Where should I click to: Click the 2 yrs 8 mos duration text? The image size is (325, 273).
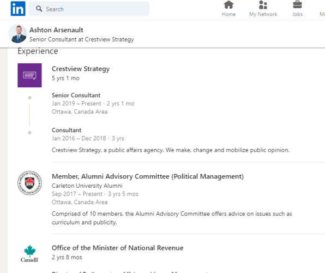click(x=67, y=257)
